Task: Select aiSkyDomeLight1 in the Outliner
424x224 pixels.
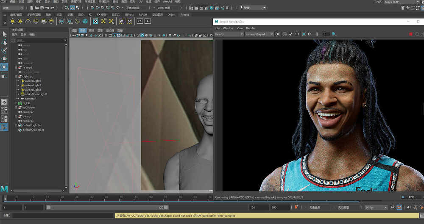Action: (36, 94)
